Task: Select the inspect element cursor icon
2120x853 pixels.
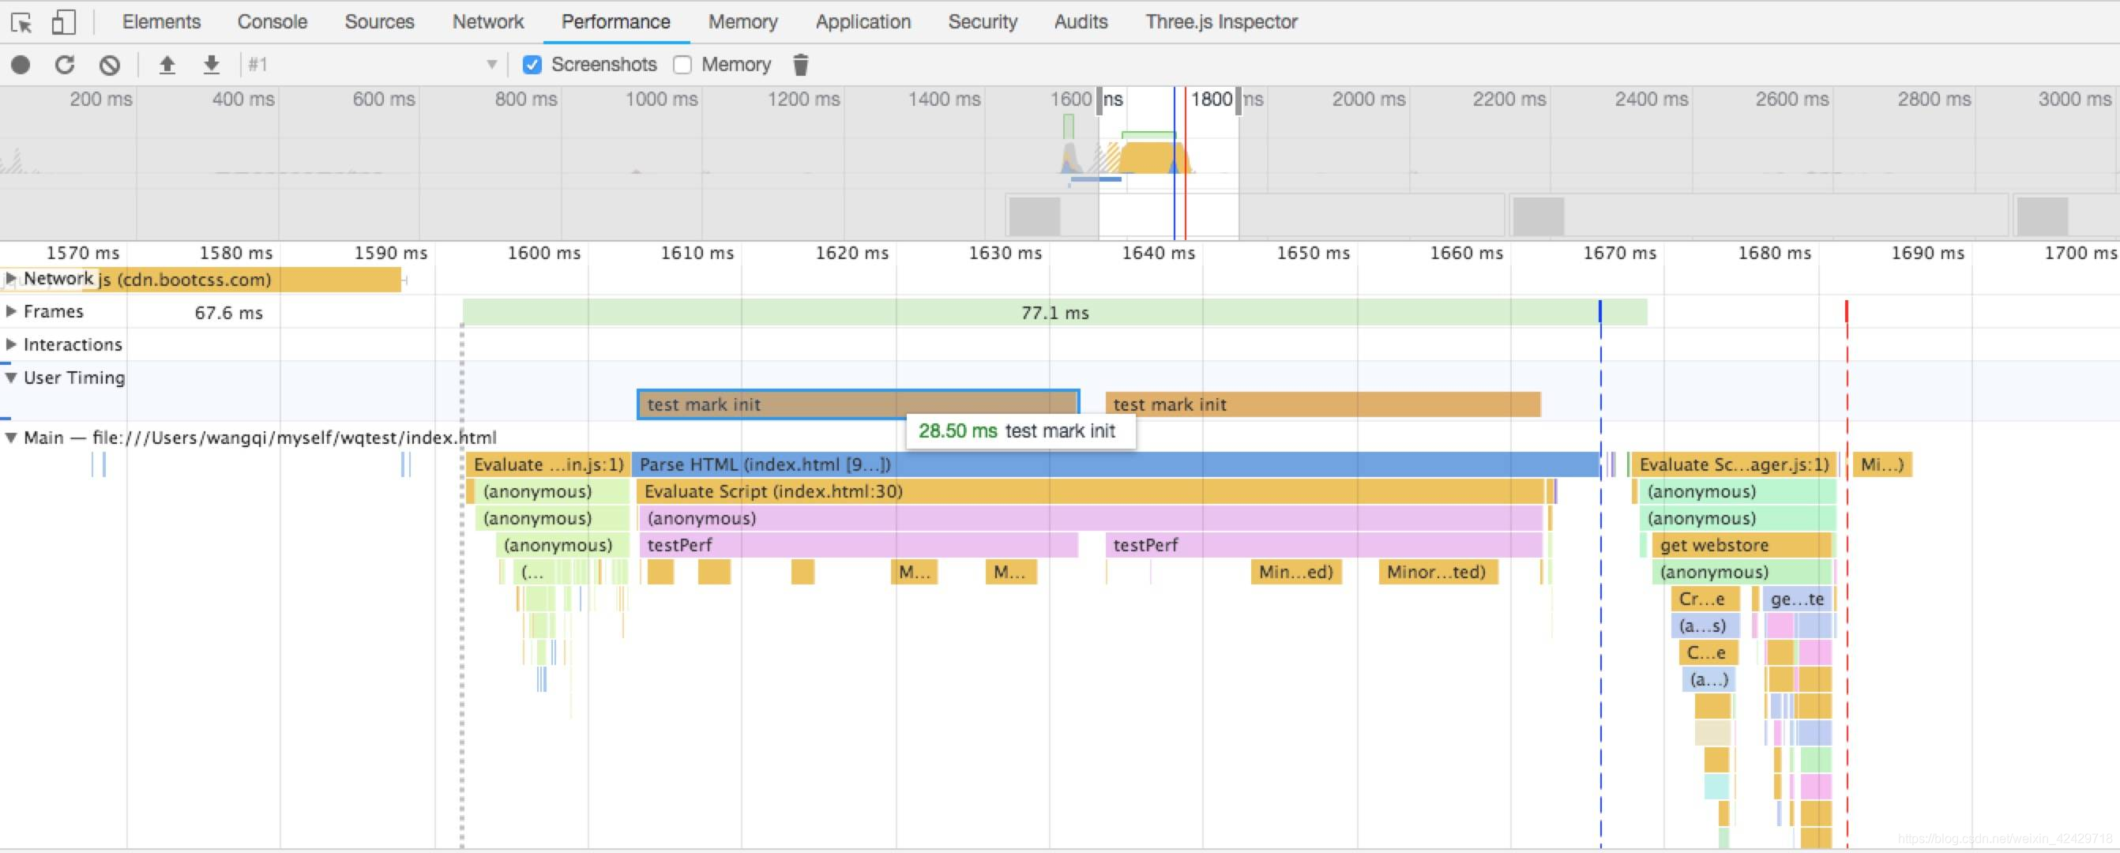Action: pos(22,22)
